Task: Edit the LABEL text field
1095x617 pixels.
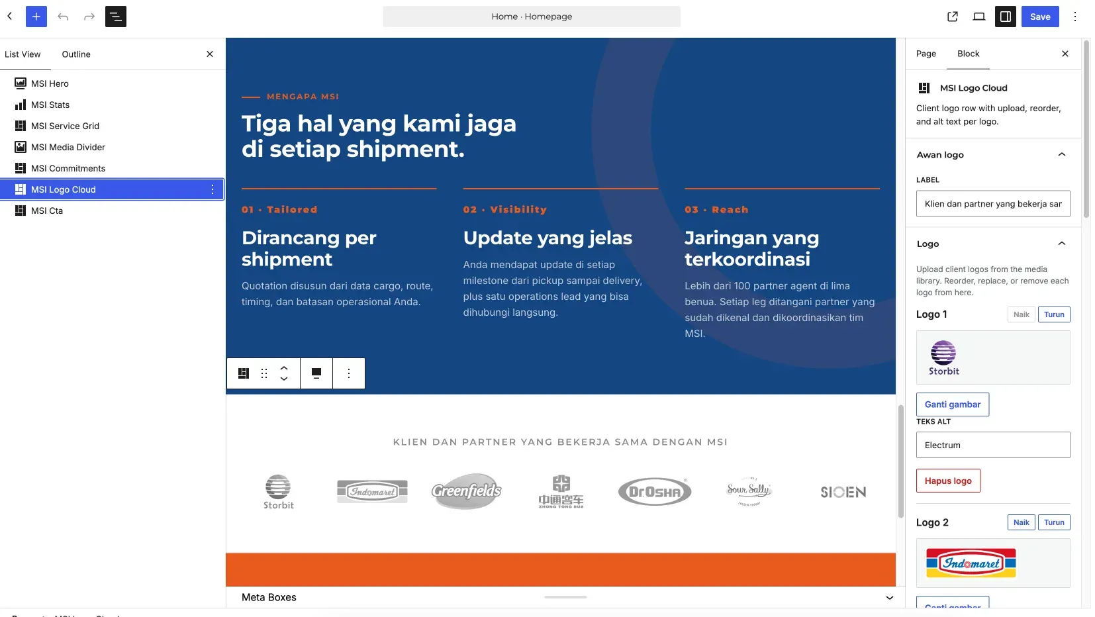Action: point(993,204)
